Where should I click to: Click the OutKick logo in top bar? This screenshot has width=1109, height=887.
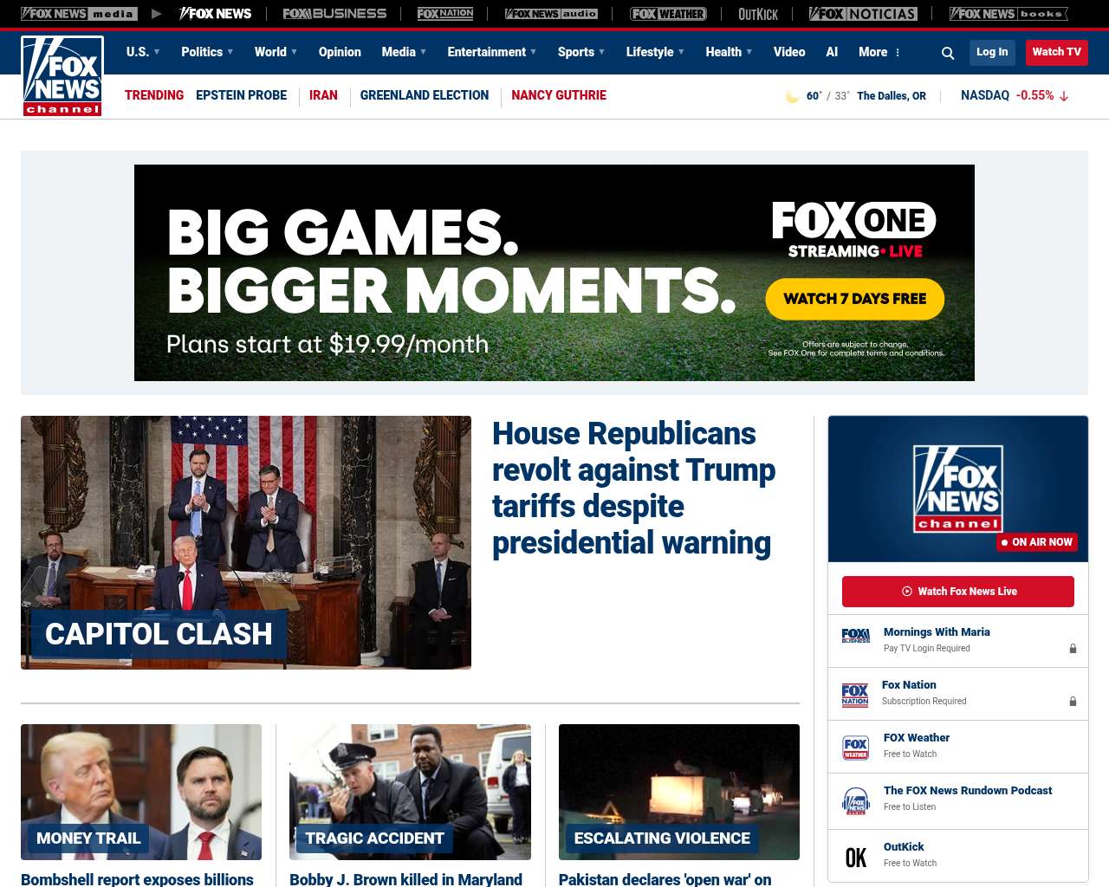point(758,14)
